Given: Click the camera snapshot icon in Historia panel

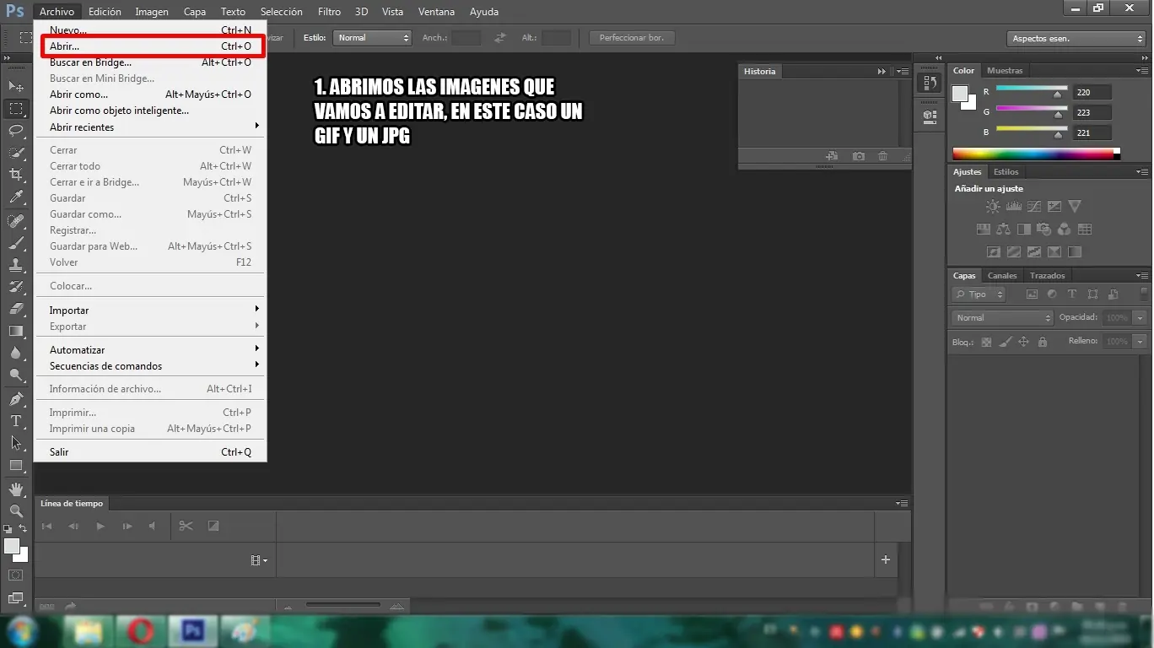Looking at the screenshot, I should [x=858, y=156].
